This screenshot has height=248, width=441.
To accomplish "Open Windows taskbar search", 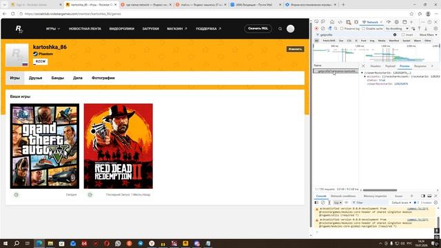I will (x=17, y=243).
